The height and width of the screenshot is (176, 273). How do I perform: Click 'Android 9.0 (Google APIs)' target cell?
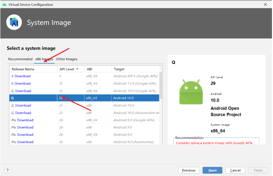(x=134, y=120)
